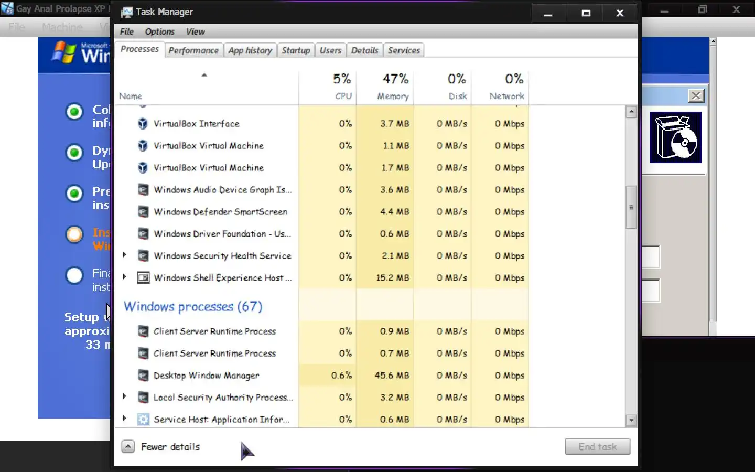The height and width of the screenshot is (472, 755).
Task: Open the View menu in Task Manager
Action: pos(195,31)
